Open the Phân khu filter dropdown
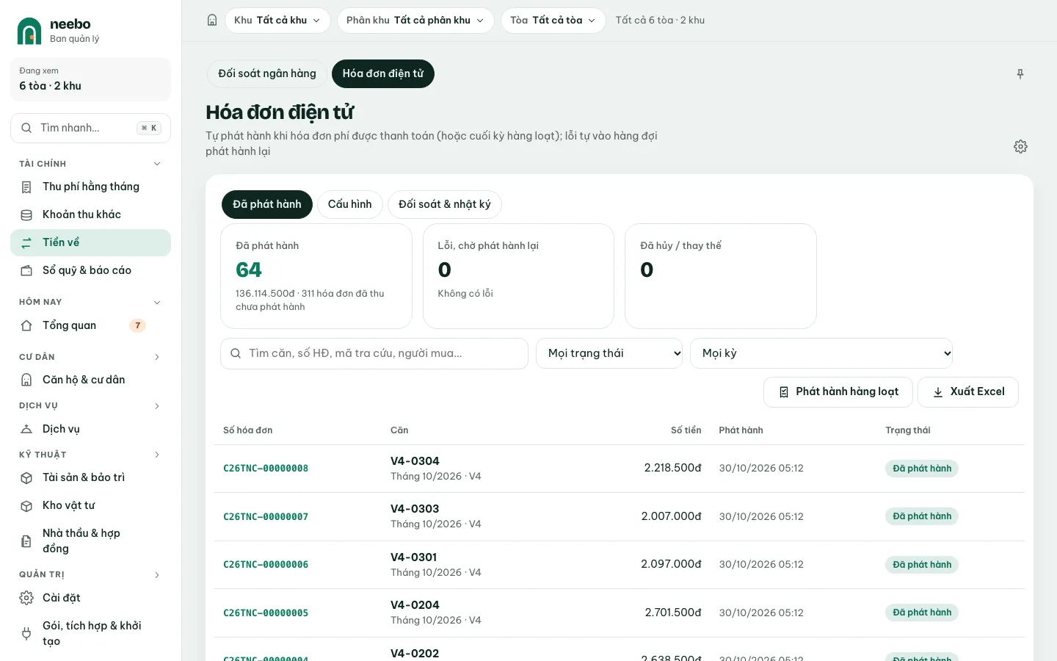 coord(415,21)
